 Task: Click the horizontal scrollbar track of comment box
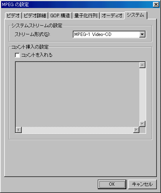click(x=77, y=130)
